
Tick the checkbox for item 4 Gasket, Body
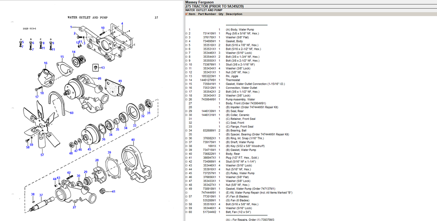186,41
